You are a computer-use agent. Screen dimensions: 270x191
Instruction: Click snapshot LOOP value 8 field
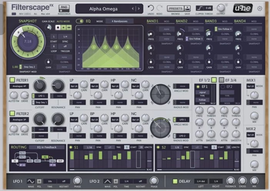[x=54, y=46]
